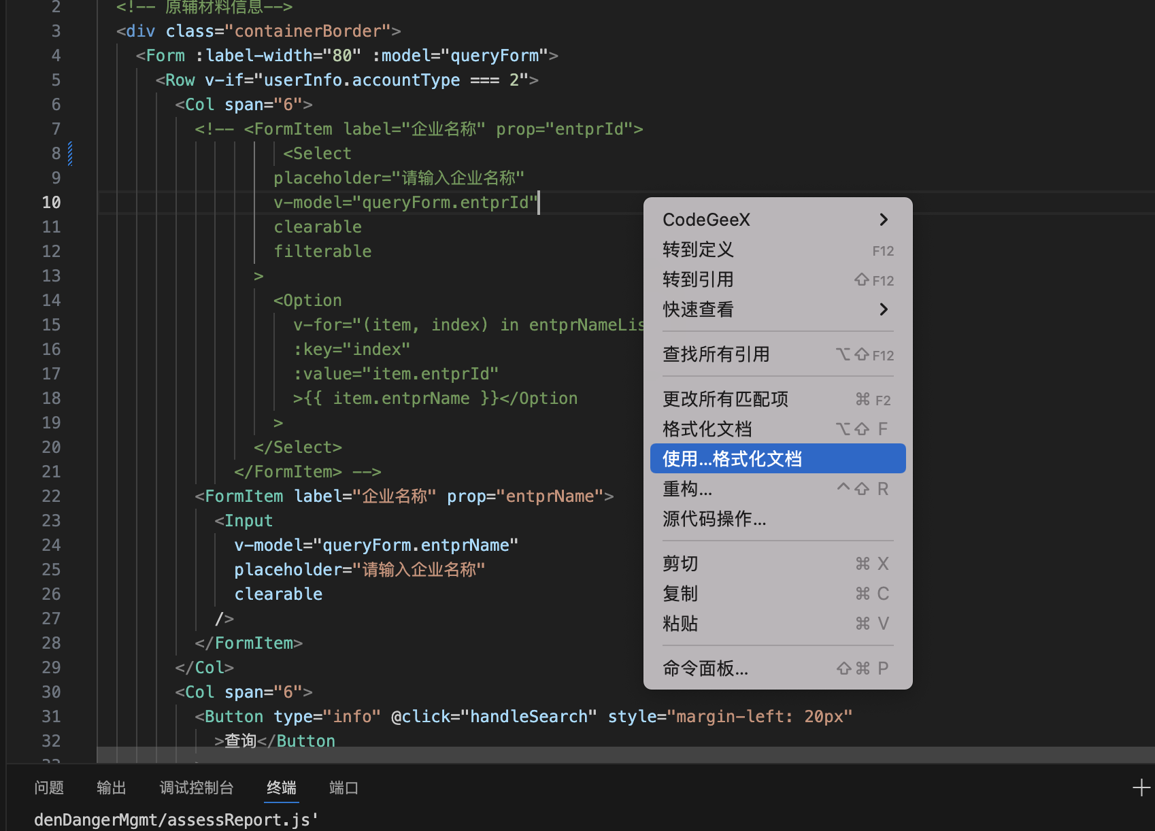Click the plus icon for new terminal
Screen dimensions: 1155x831
(x=1141, y=788)
